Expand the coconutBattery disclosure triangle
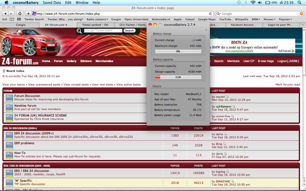The width and height of the screenshot is (306, 191). click(x=206, y=30)
